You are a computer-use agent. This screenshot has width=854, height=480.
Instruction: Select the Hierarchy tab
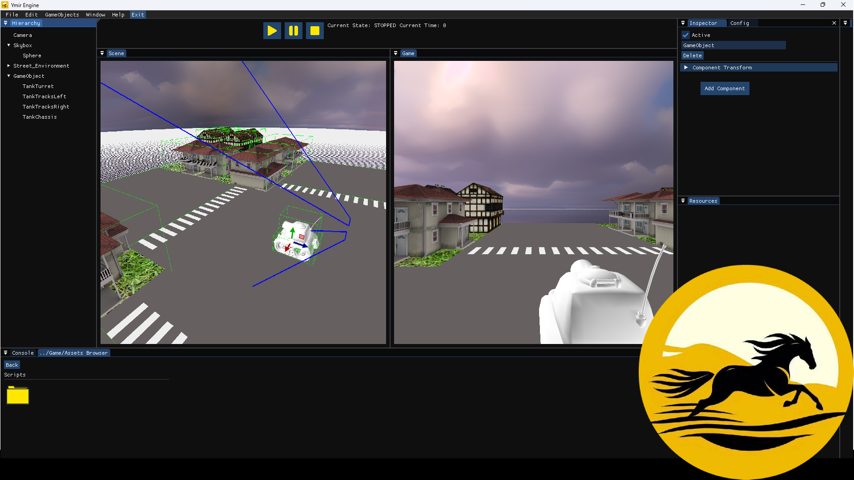26,23
